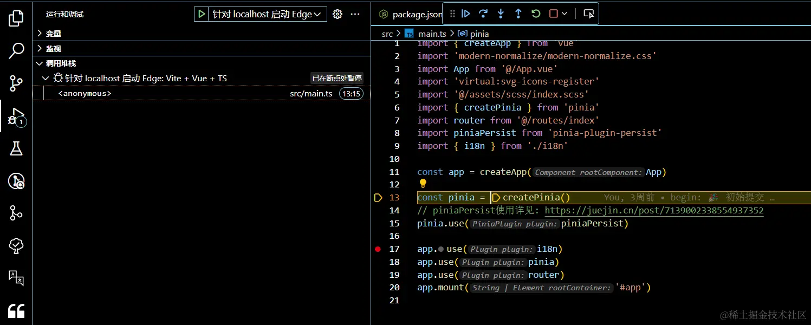Click the piniaPersist argument on line 15

[x=592, y=224]
